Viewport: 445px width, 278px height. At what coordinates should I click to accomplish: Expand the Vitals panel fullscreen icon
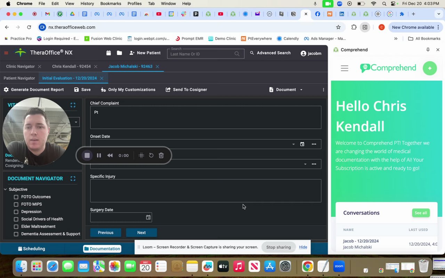tap(73, 105)
